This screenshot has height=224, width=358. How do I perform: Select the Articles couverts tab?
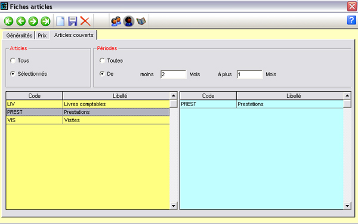pos(74,35)
